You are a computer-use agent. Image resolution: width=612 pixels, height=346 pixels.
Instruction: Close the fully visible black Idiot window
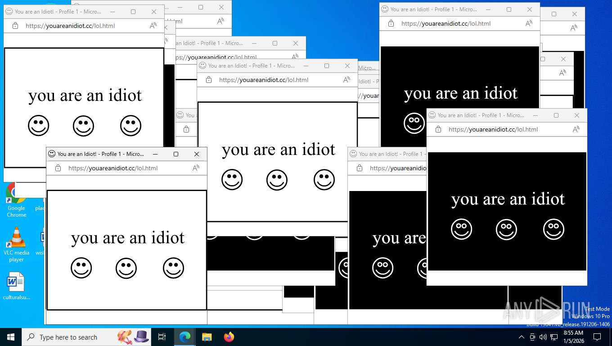pos(577,115)
